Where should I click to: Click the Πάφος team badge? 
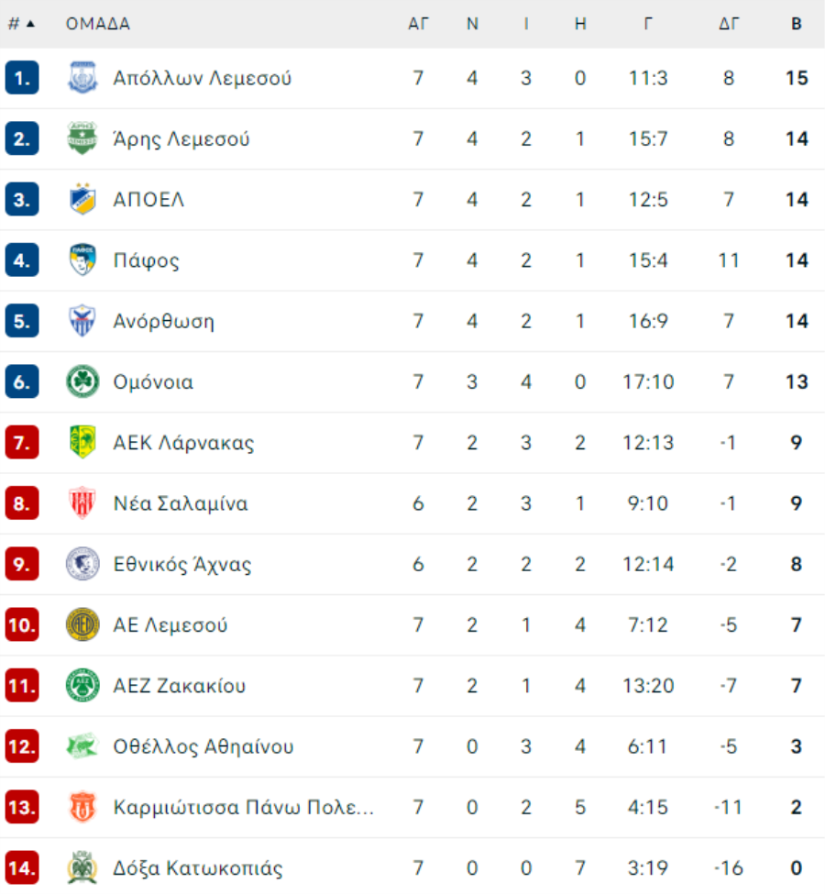click(82, 260)
